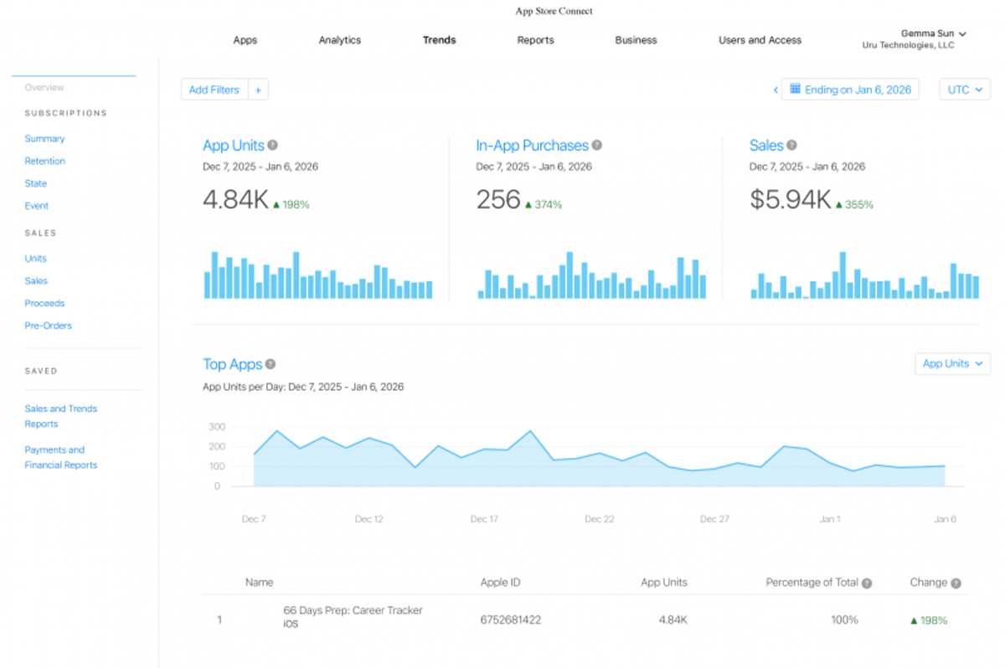The height and width of the screenshot is (668, 1005).
Task: Click the 66 Days Prep app row
Action: pyautogui.click(x=353, y=617)
